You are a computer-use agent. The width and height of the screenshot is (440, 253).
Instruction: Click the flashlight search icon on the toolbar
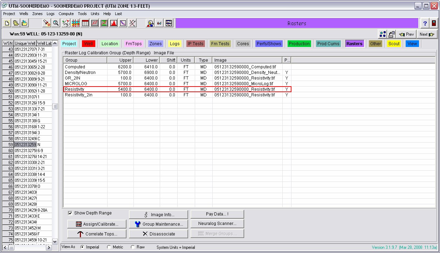(x=47, y=23)
